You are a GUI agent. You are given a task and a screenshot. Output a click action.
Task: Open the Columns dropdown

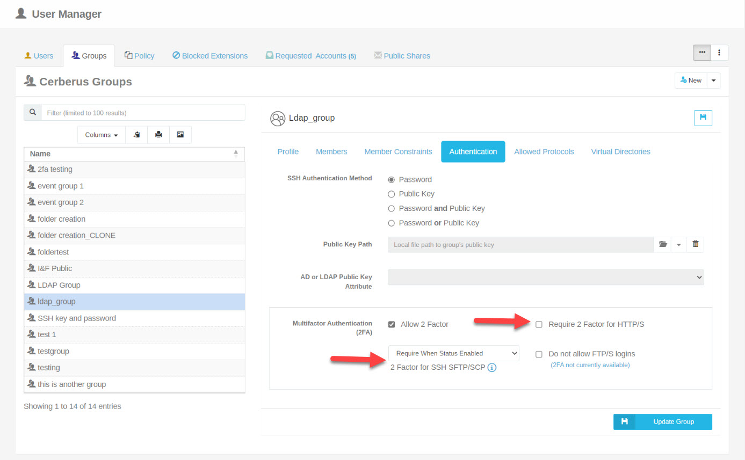pos(102,135)
